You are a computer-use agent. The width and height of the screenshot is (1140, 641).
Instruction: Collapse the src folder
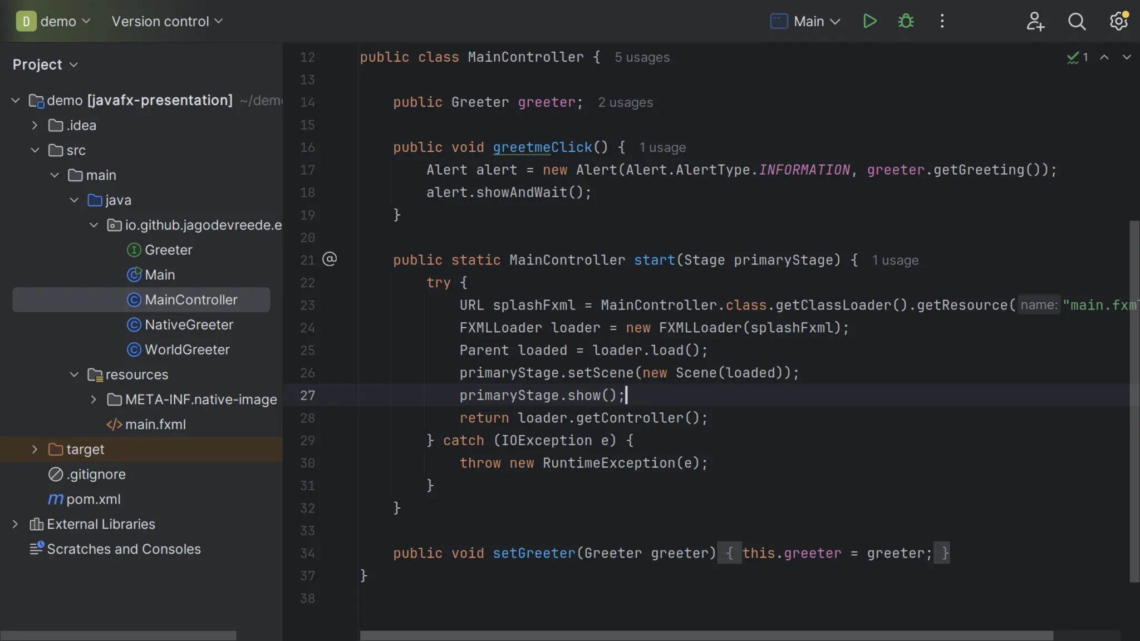click(35, 150)
